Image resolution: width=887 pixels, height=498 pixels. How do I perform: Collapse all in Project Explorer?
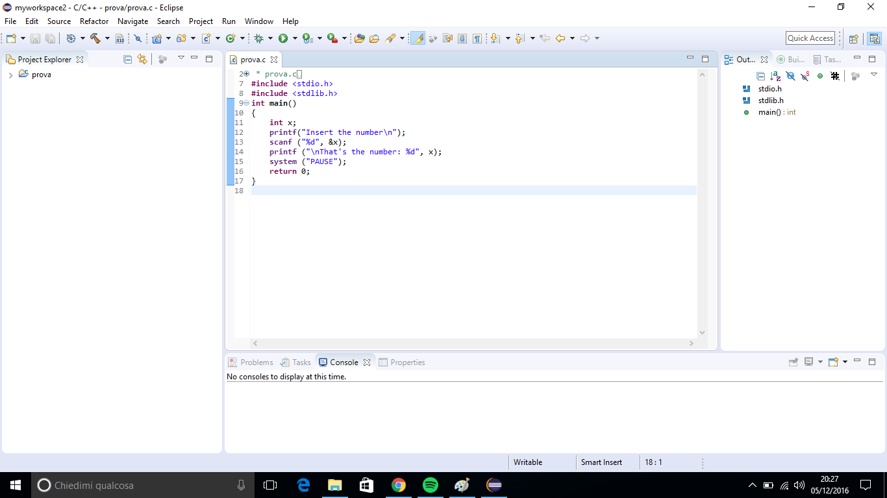point(128,59)
